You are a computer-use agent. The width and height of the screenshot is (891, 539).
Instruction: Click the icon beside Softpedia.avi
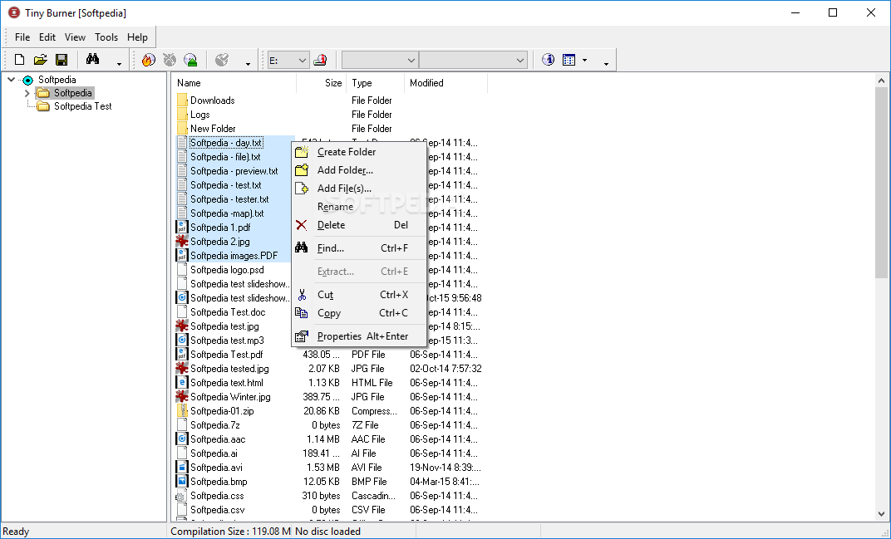[182, 468]
